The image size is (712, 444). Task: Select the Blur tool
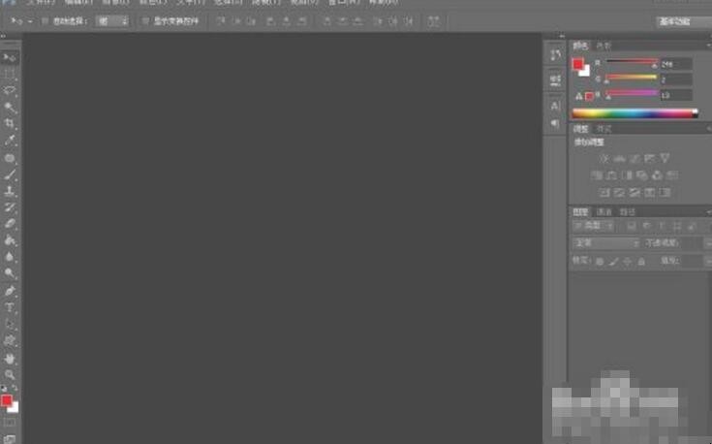coord(10,257)
